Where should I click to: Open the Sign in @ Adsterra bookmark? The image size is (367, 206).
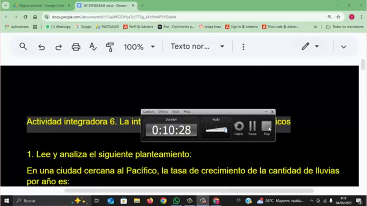[241, 27]
